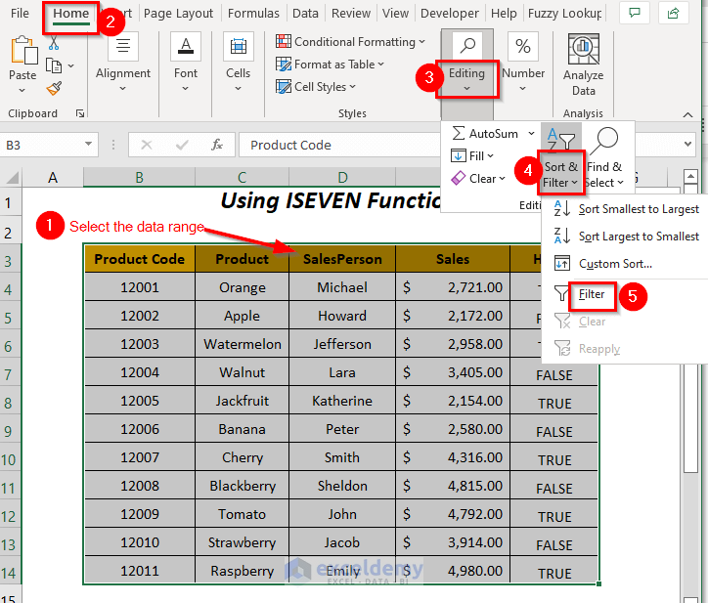The image size is (708, 603).
Task: Click the Share icon
Action: (x=673, y=13)
